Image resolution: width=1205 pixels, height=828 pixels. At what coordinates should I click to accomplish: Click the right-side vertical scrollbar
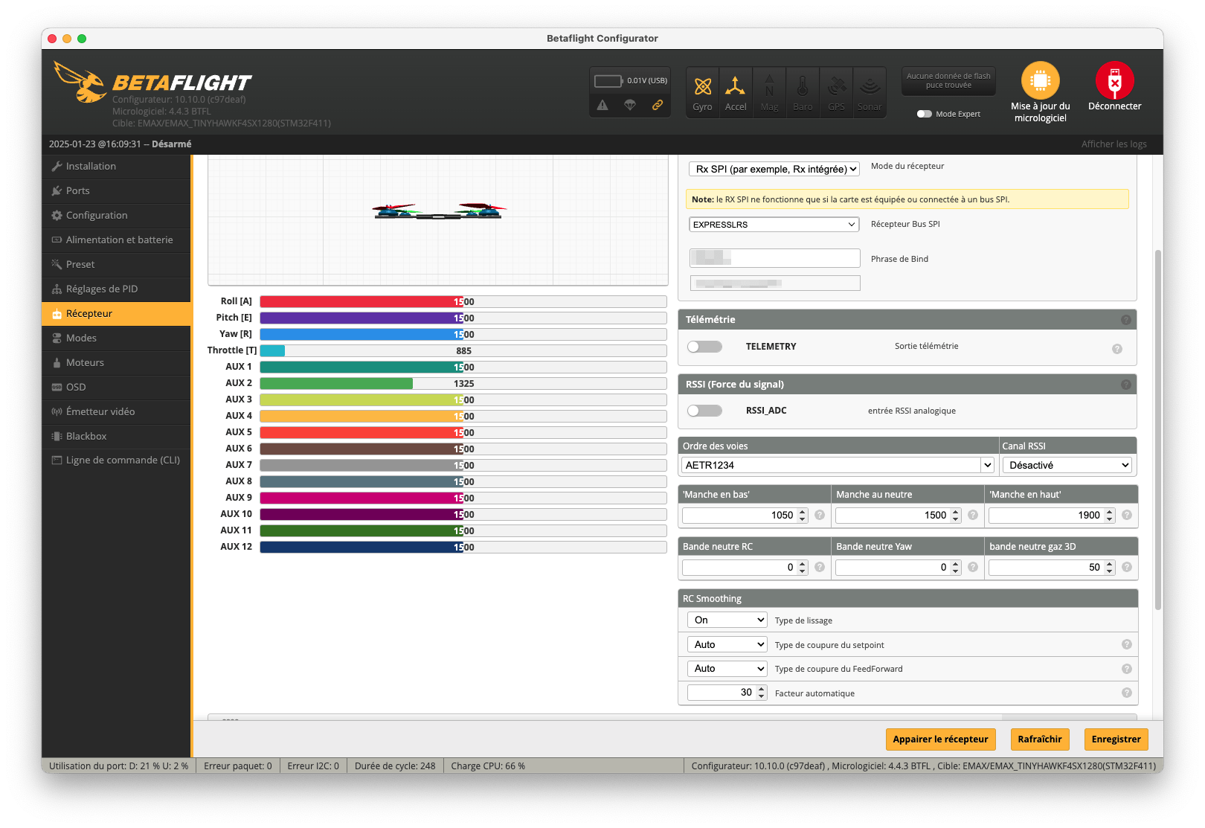[1157, 429]
